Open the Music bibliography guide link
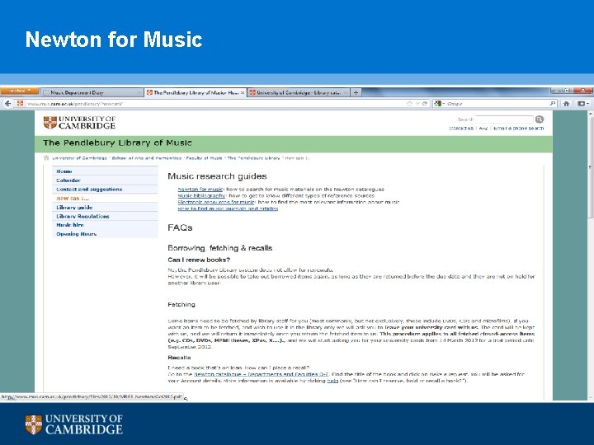This screenshot has width=594, height=445. point(201,195)
